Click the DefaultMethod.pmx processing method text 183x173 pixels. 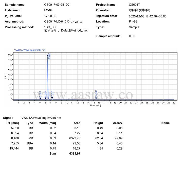pos(66,30)
